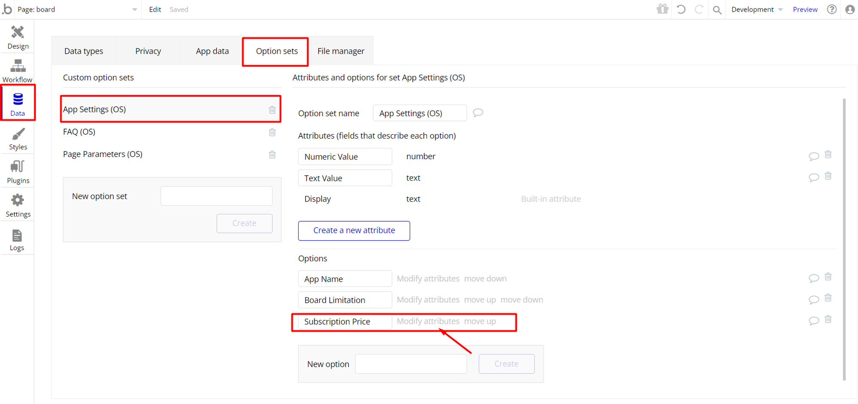The image size is (858, 404).
Task: Open the search magnifier tool
Action: 717,9
